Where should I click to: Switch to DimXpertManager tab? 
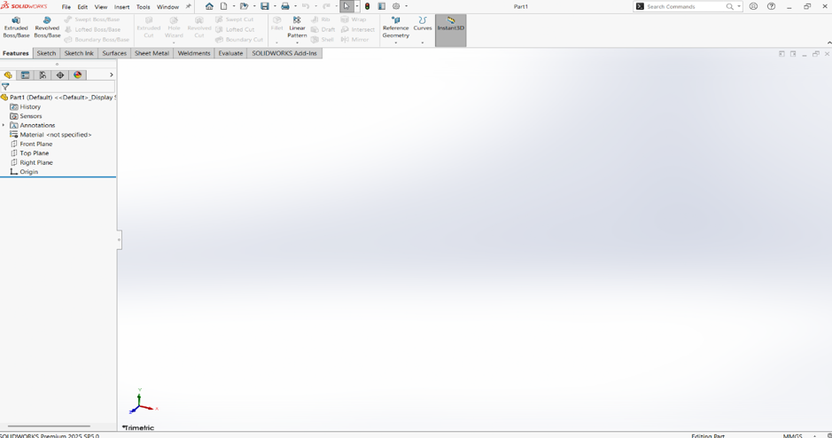point(60,74)
